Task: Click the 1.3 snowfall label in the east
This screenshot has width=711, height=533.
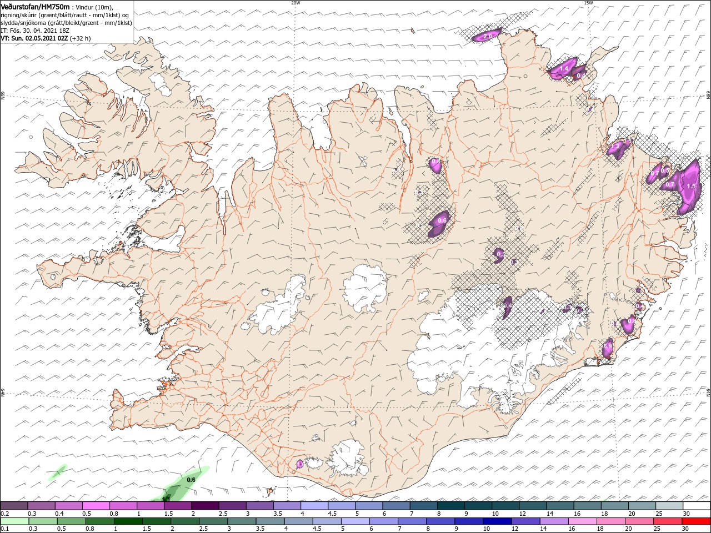Action: 614,147
